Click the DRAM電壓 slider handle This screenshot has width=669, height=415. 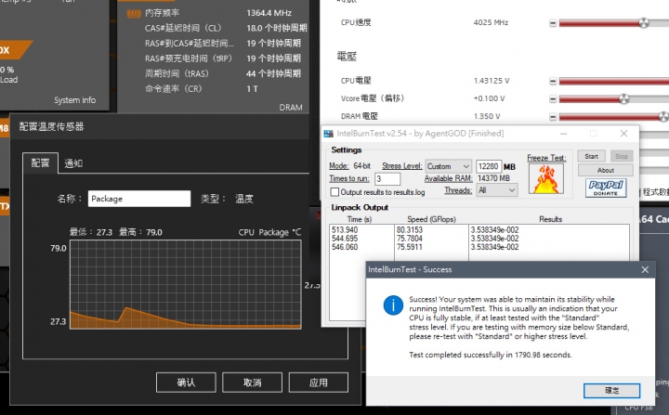coord(663,116)
